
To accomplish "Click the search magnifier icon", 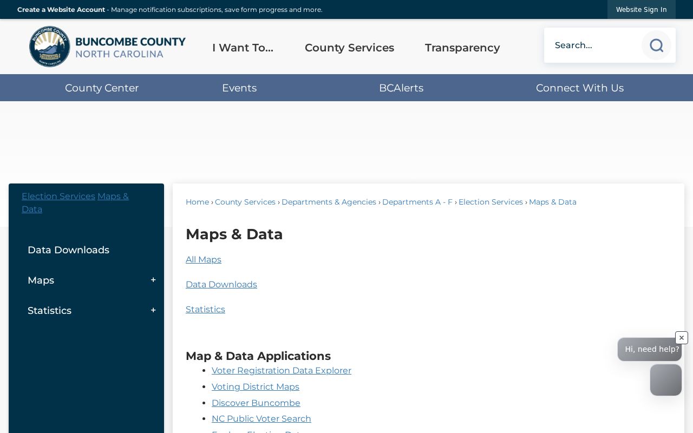I will click(x=656, y=45).
